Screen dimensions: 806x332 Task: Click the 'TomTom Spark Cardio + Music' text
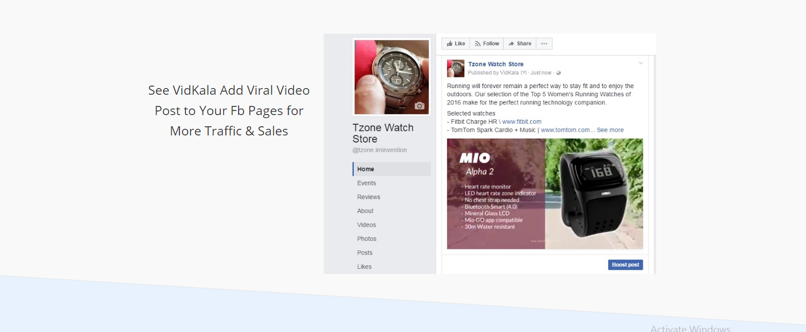click(x=493, y=130)
